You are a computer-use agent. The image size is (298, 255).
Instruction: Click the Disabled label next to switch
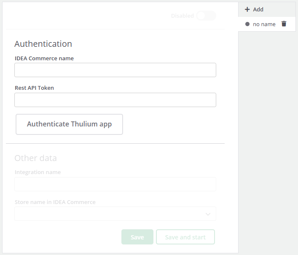click(182, 16)
